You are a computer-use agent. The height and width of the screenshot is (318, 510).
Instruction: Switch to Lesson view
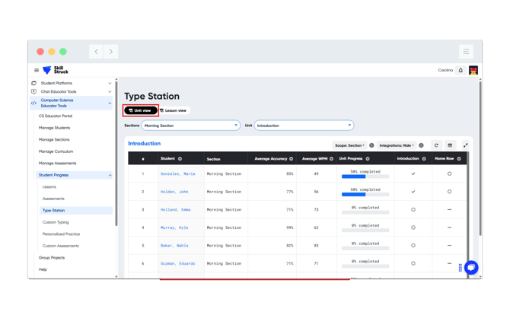(174, 110)
